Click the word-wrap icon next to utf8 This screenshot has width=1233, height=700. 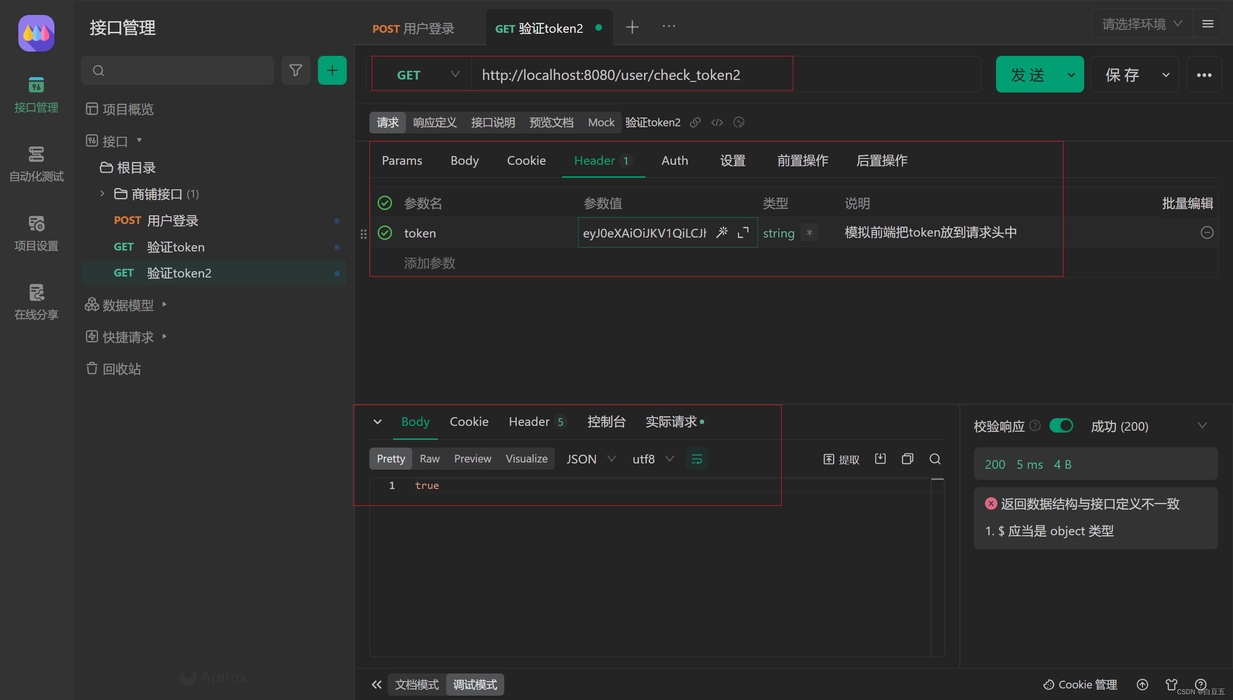(696, 459)
